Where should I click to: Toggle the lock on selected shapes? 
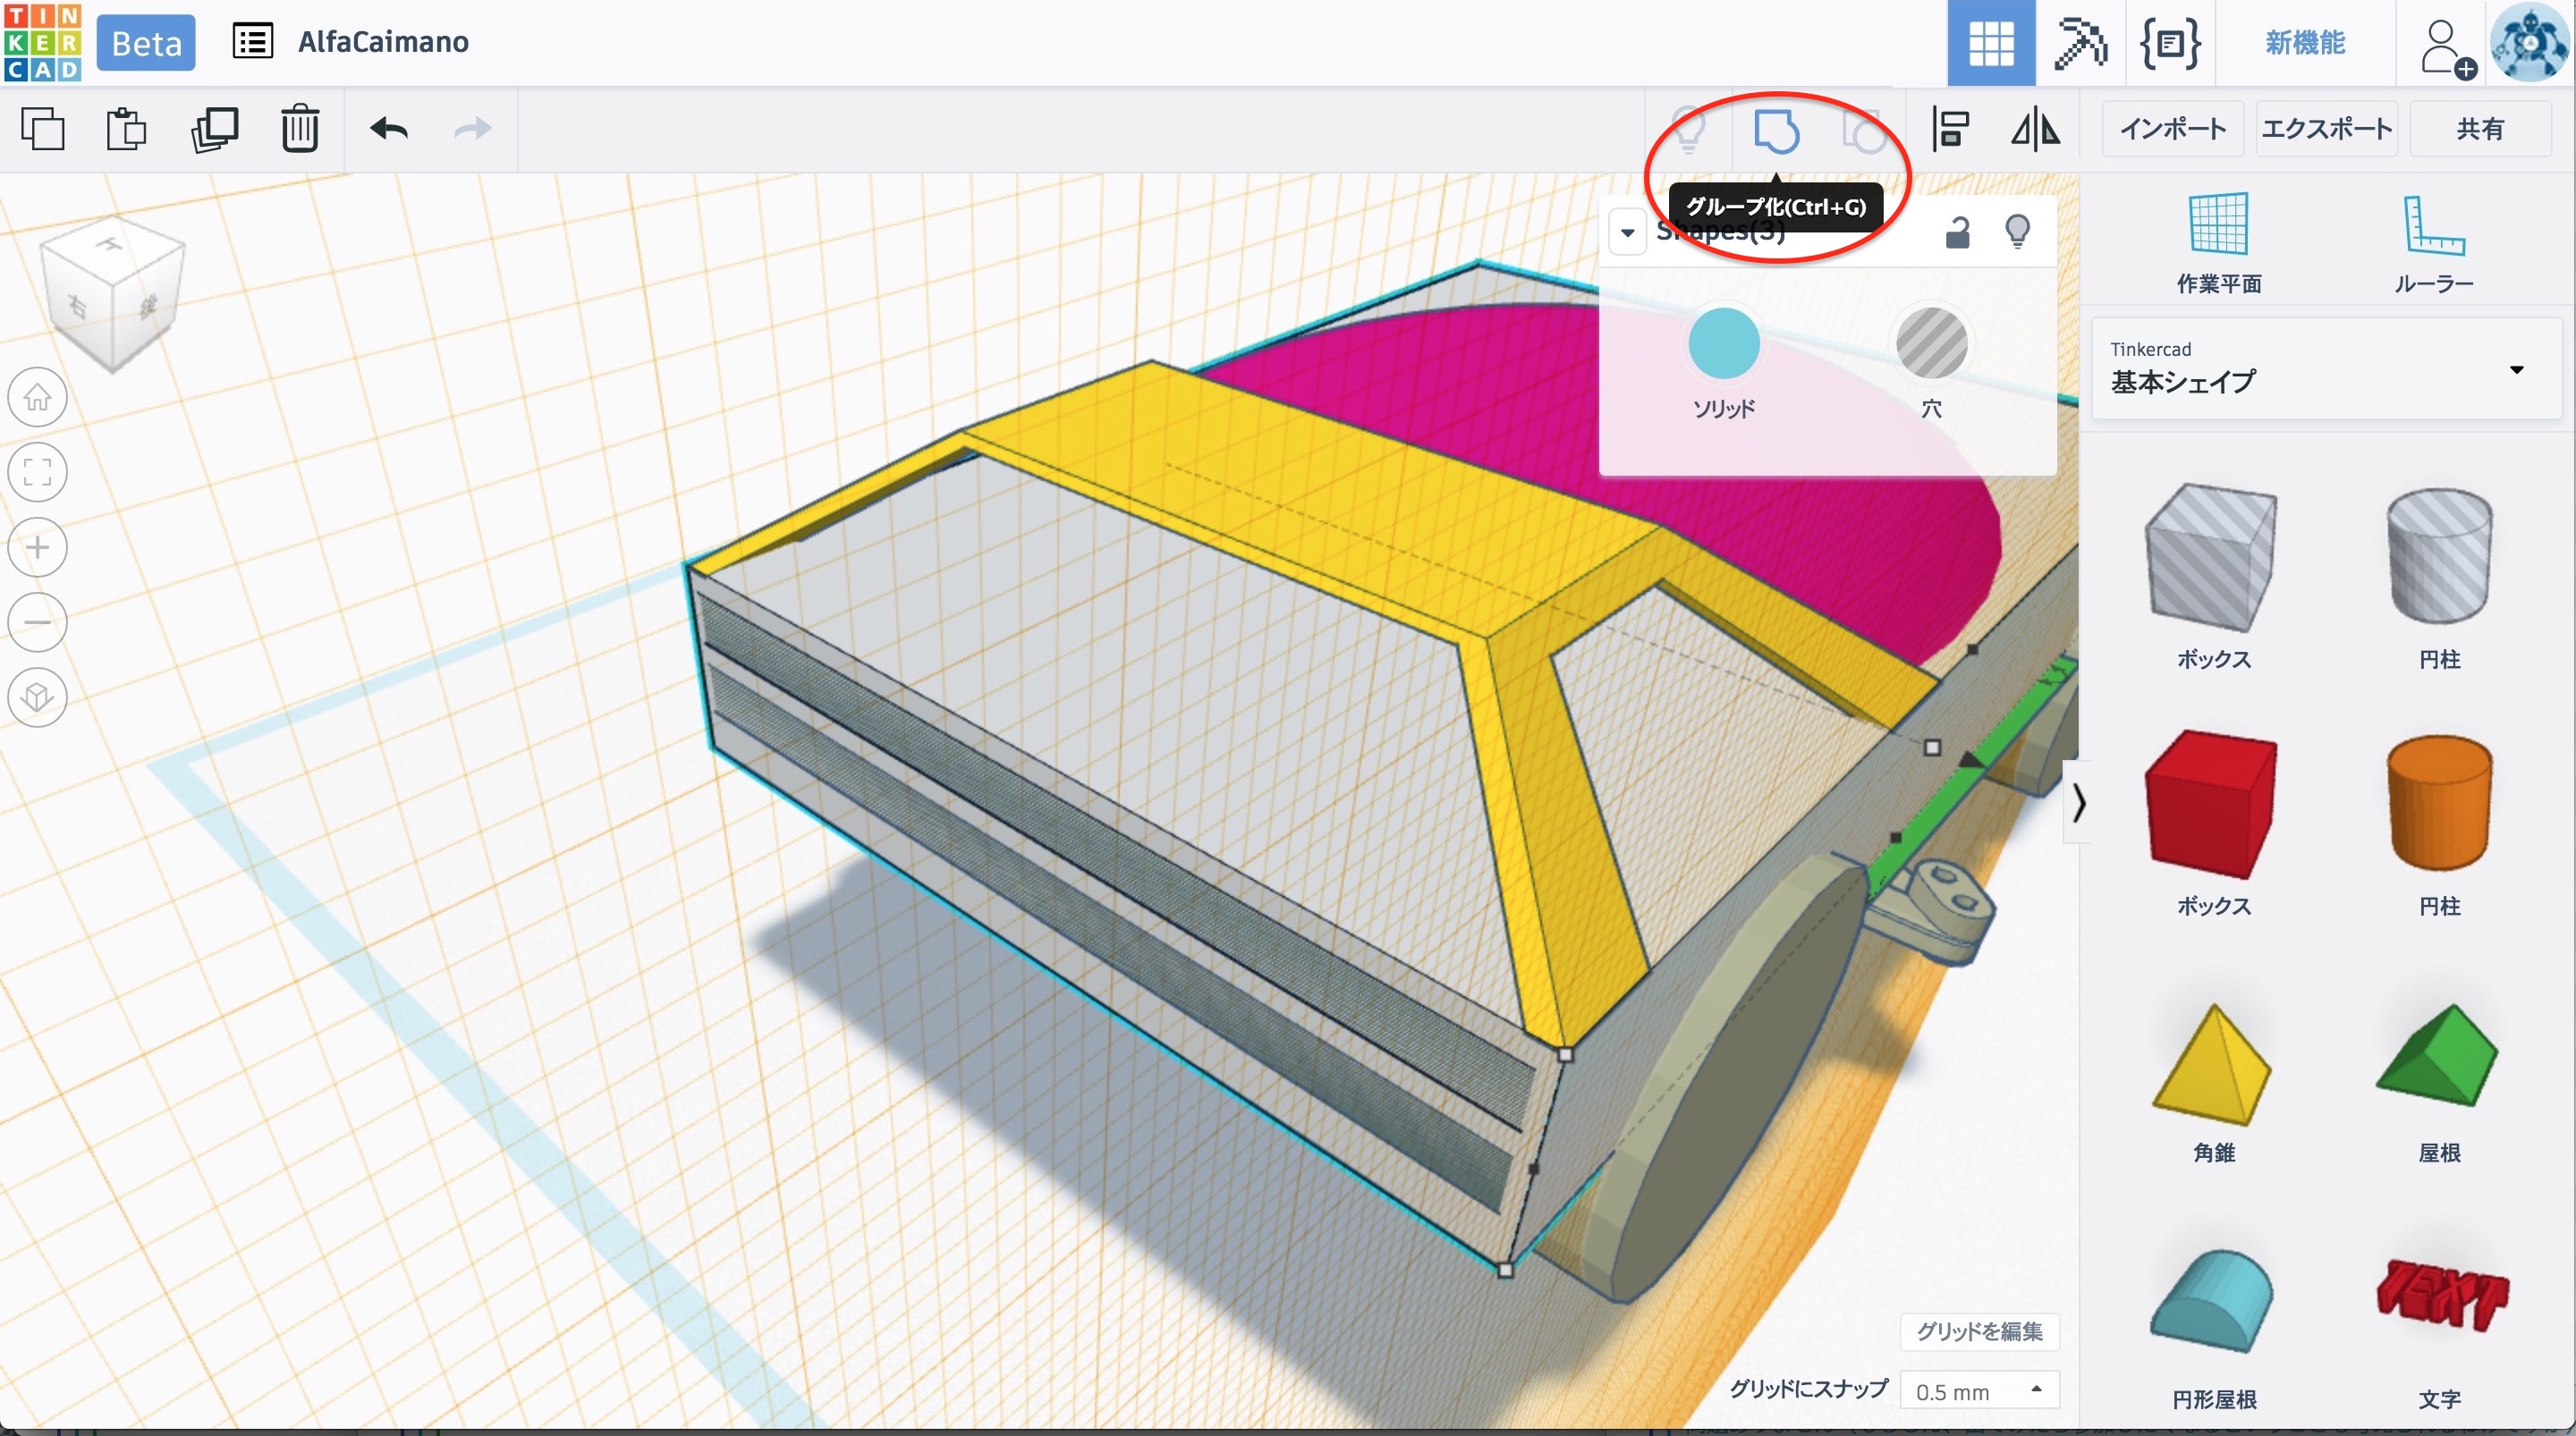[1957, 232]
